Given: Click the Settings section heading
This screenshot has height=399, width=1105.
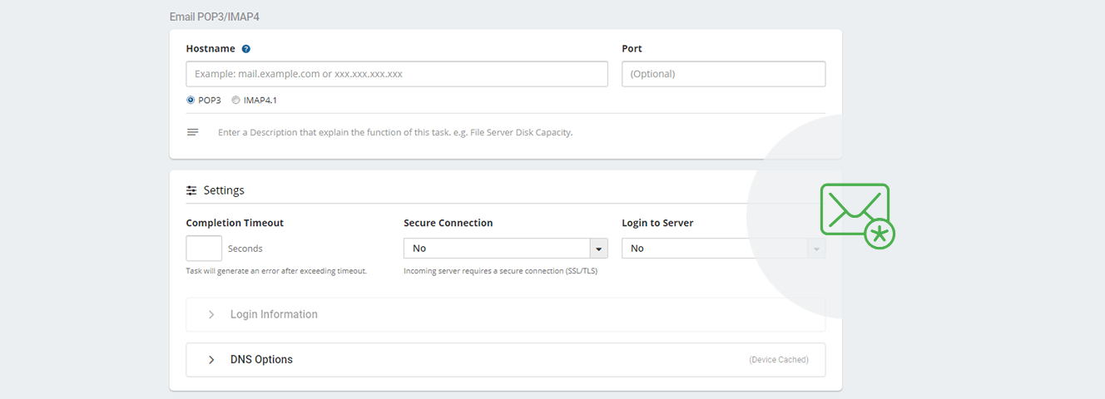Looking at the screenshot, I should coord(224,190).
